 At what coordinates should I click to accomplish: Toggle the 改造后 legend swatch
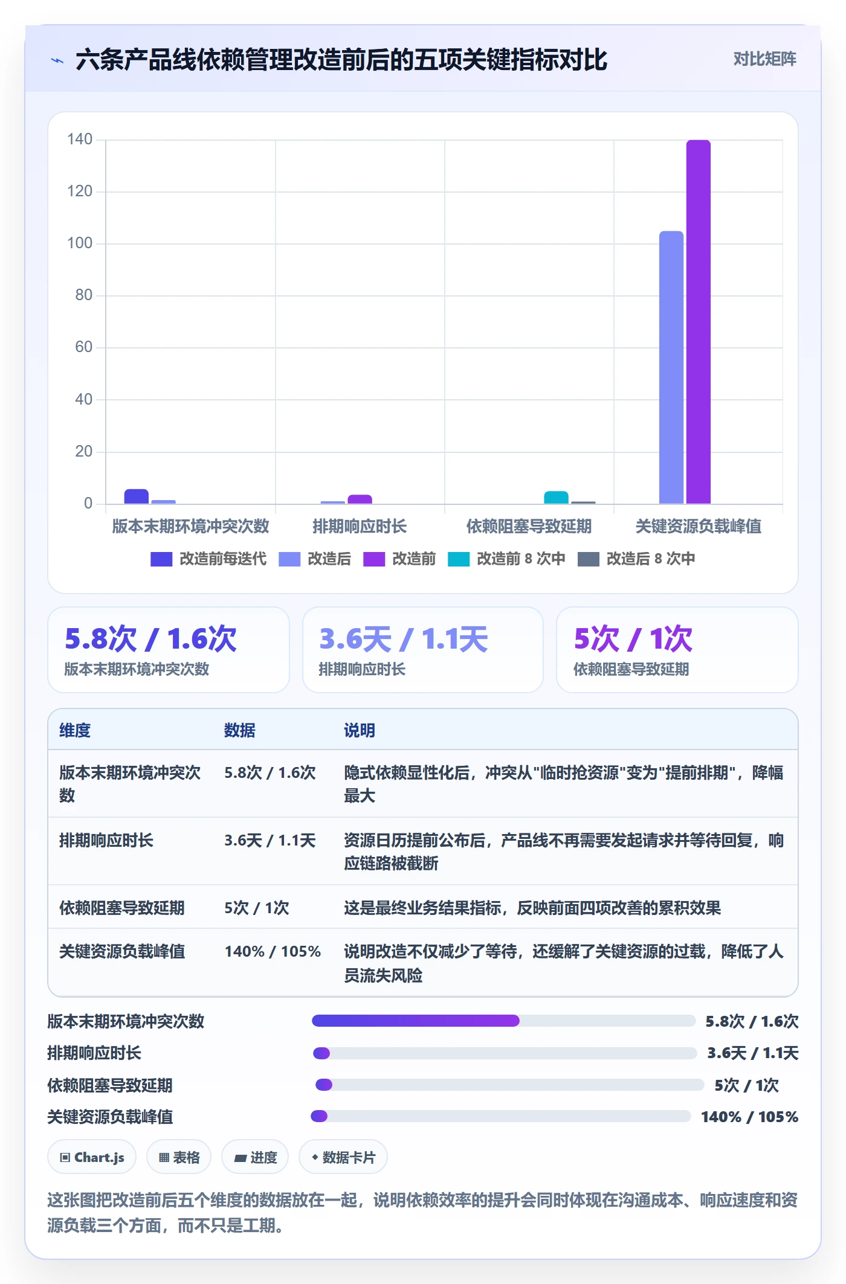pos(289,559)
